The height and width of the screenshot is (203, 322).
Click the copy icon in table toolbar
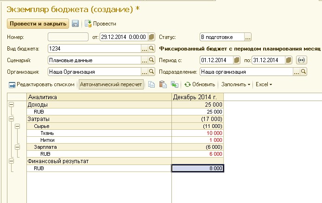click(151, 84)
